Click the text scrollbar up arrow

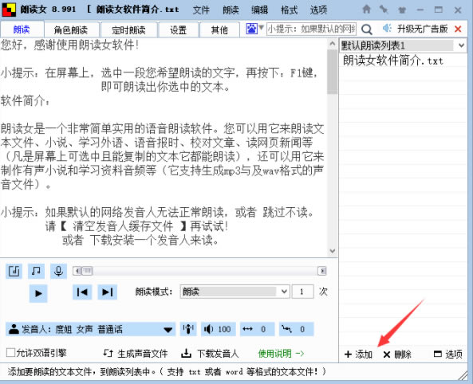tap(333, 44)
